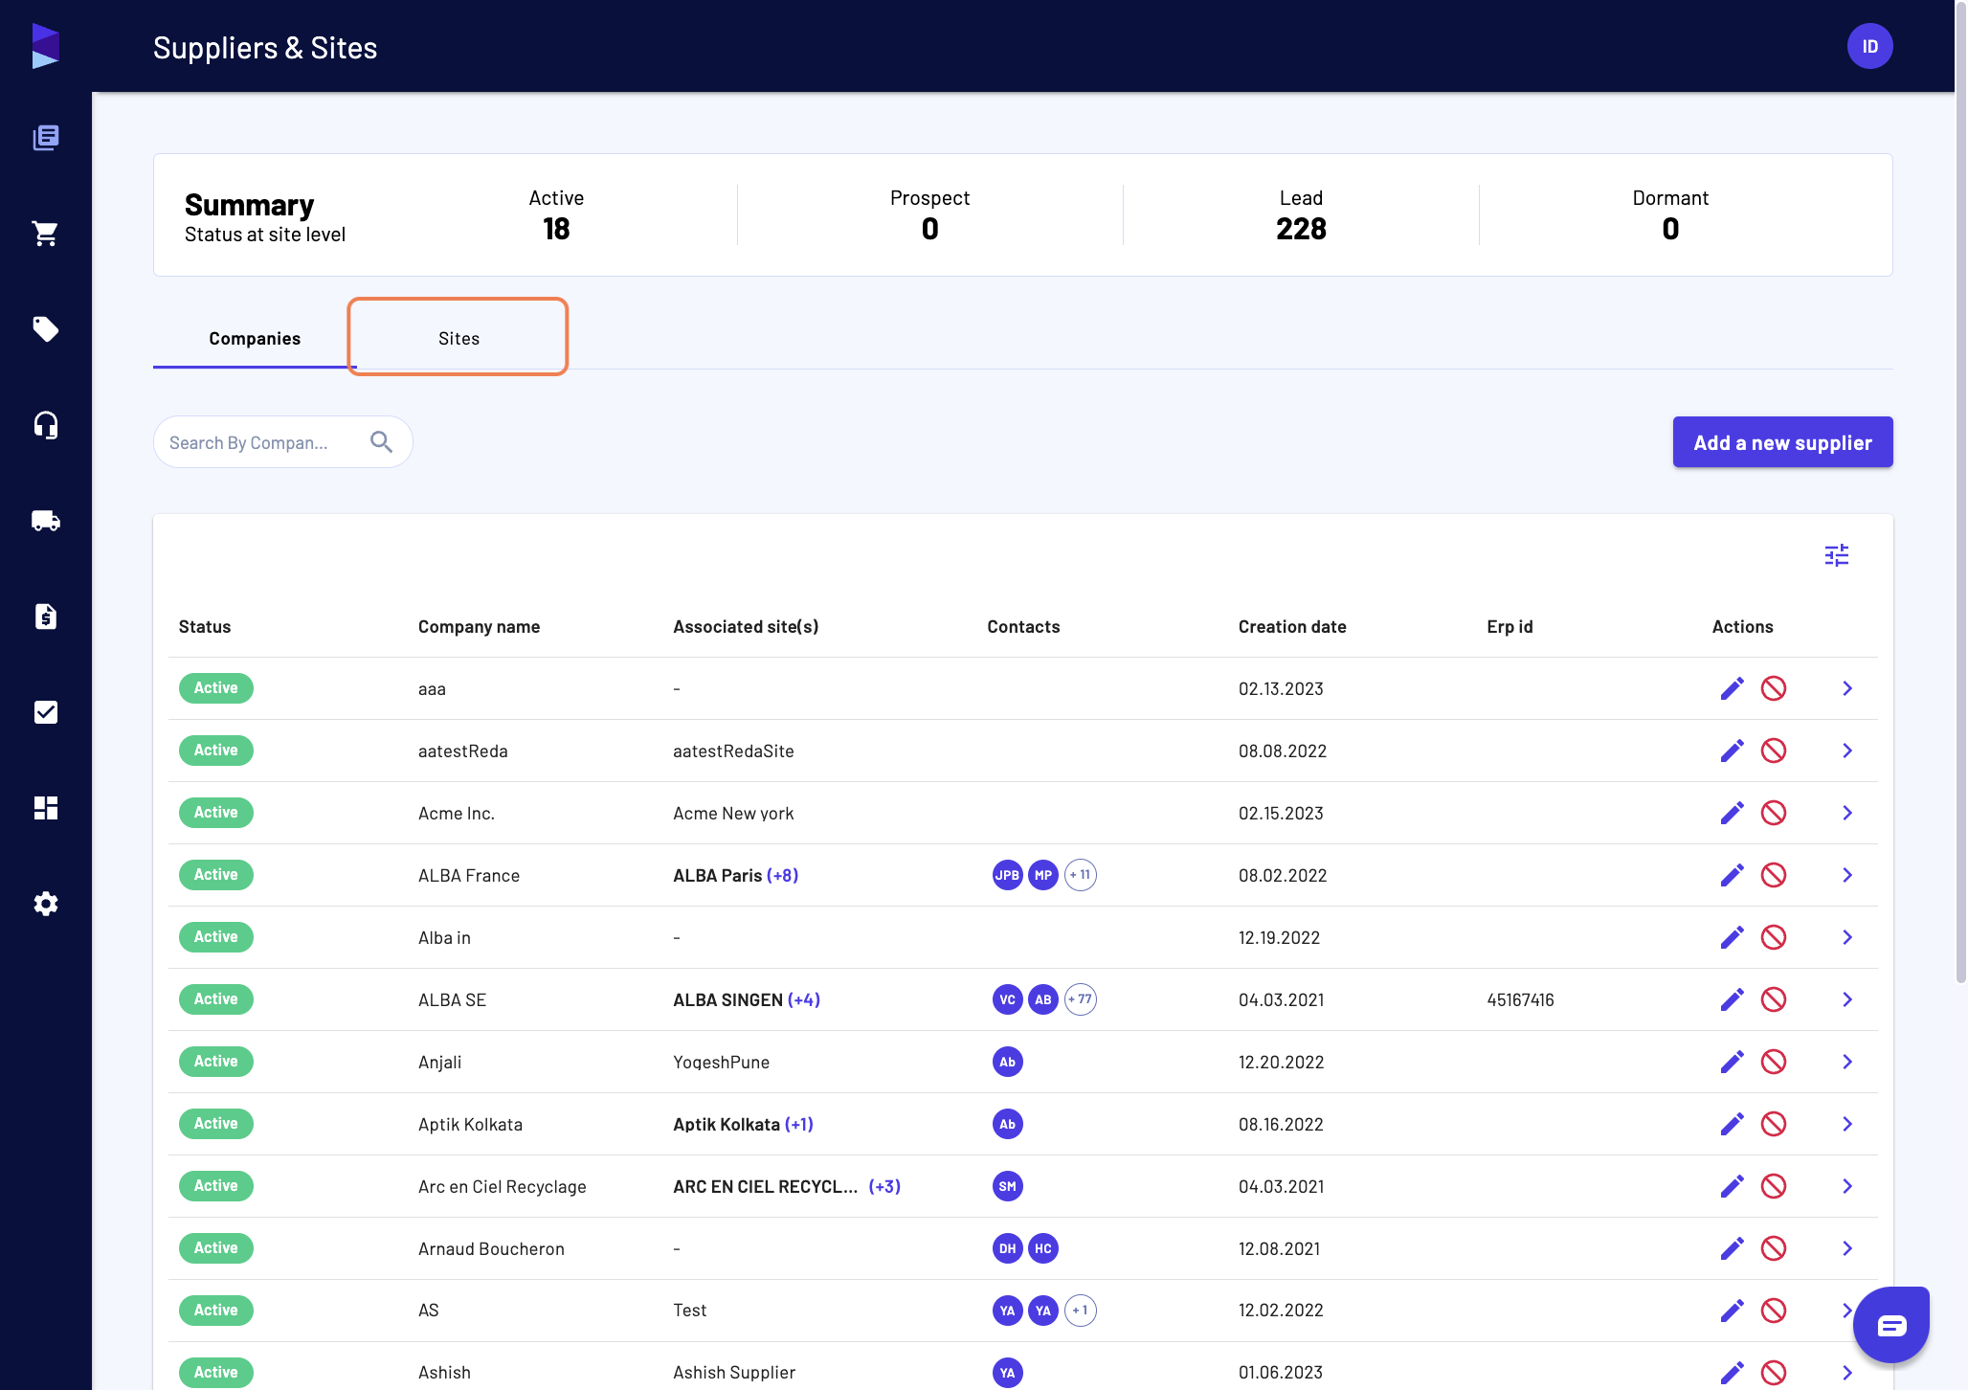Show +77 more contacts for ALBA SE
The width and height of the screenshot is (1968, 1390).
pos(1080,999)
